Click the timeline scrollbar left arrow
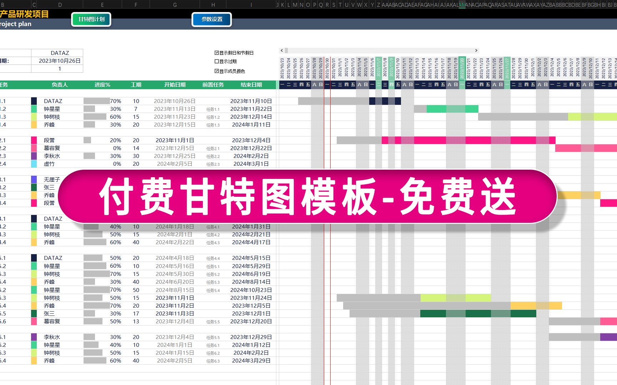The width and height of the screenshot is (617, 385). coord(282,51)
